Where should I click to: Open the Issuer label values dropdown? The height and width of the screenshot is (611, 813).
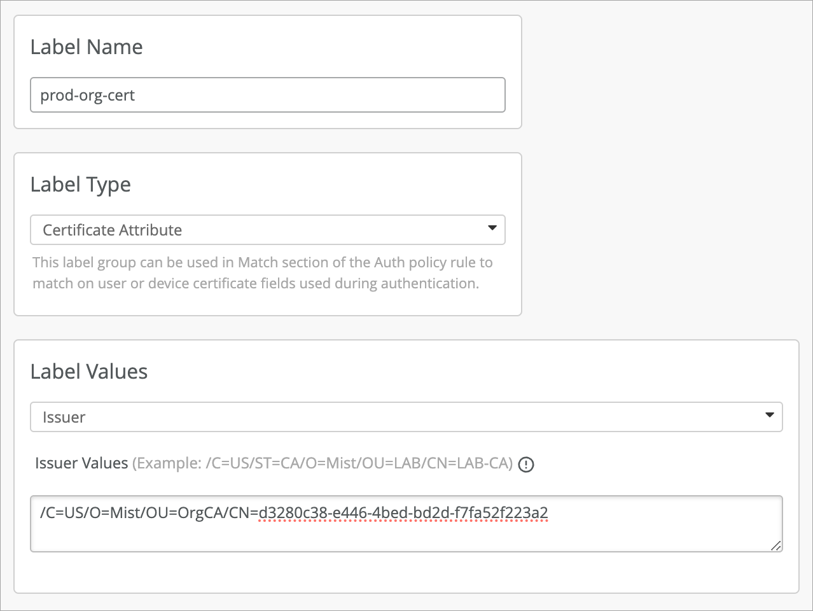tap(406, 417)
